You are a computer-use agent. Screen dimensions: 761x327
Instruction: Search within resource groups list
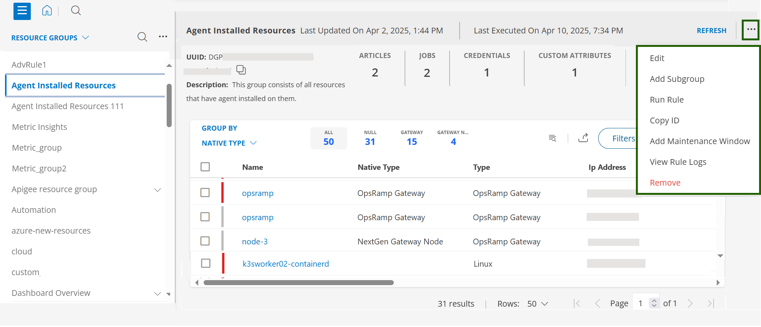coord(142,37)
